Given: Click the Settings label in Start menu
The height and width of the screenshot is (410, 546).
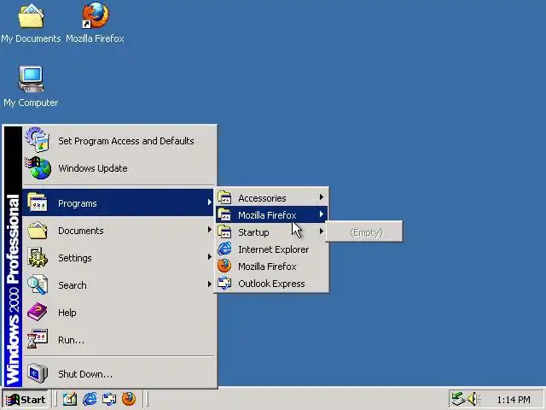Looking at the screenshot, I should click(75, 258).
